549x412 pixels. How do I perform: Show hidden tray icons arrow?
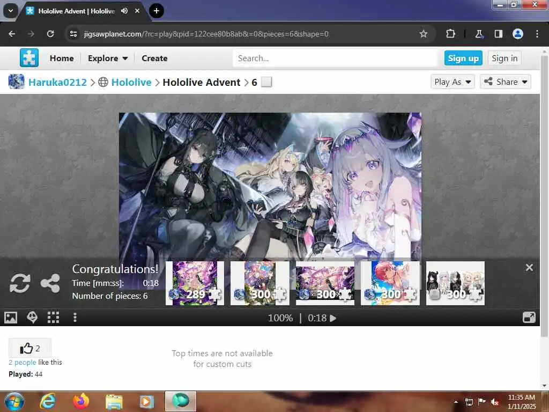[x=456, y=402]
